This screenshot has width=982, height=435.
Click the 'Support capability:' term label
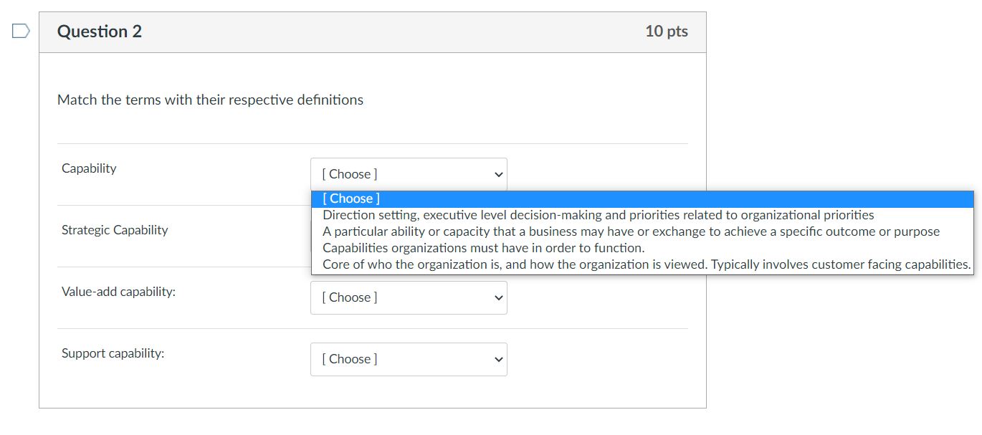(x=113, y=353)
